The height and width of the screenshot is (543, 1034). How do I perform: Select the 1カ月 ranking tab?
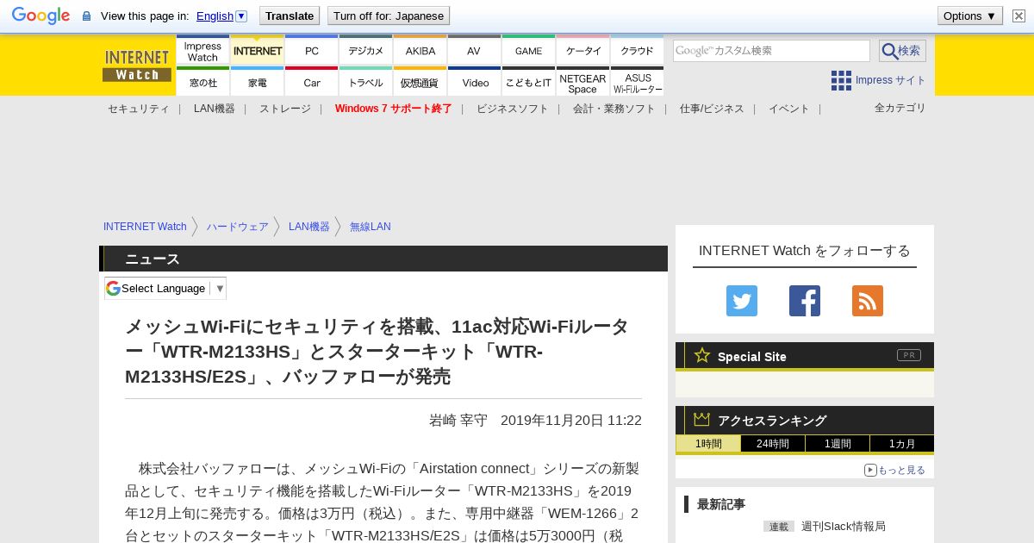(x=902, y=444)
